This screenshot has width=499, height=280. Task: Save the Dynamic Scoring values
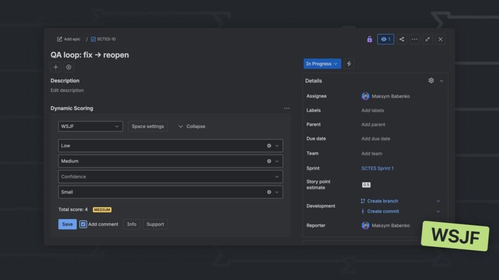tap(67, 224)
